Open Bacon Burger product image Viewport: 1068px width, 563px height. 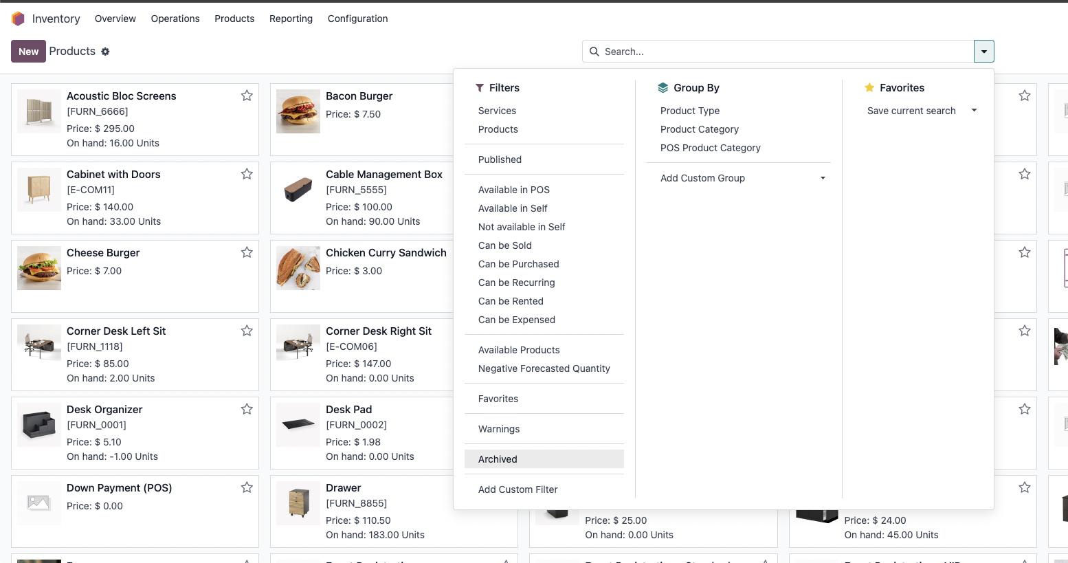pos(298,111)
